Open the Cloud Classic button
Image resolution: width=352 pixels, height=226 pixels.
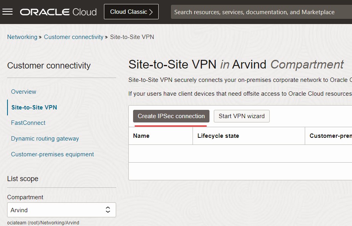(x=131, y=12)
